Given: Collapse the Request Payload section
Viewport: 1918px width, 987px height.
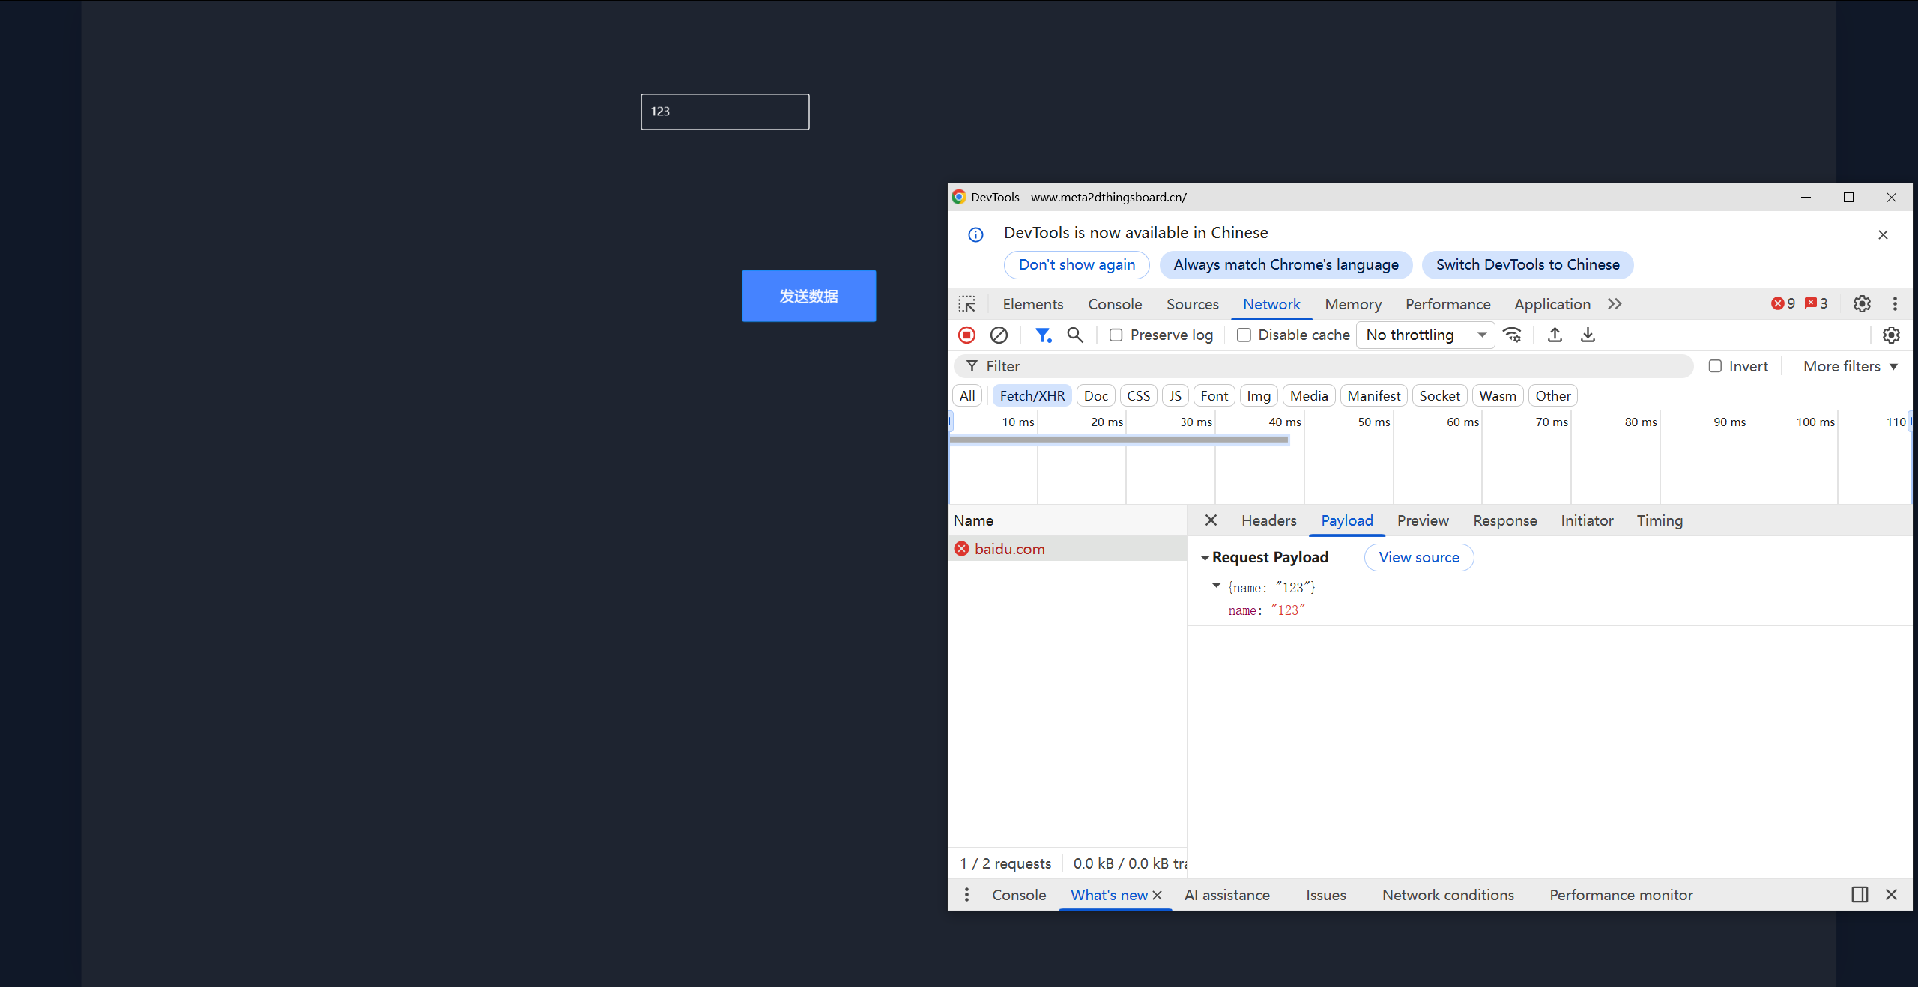Looking at the screenshot, I should [x=1205, y=558].
